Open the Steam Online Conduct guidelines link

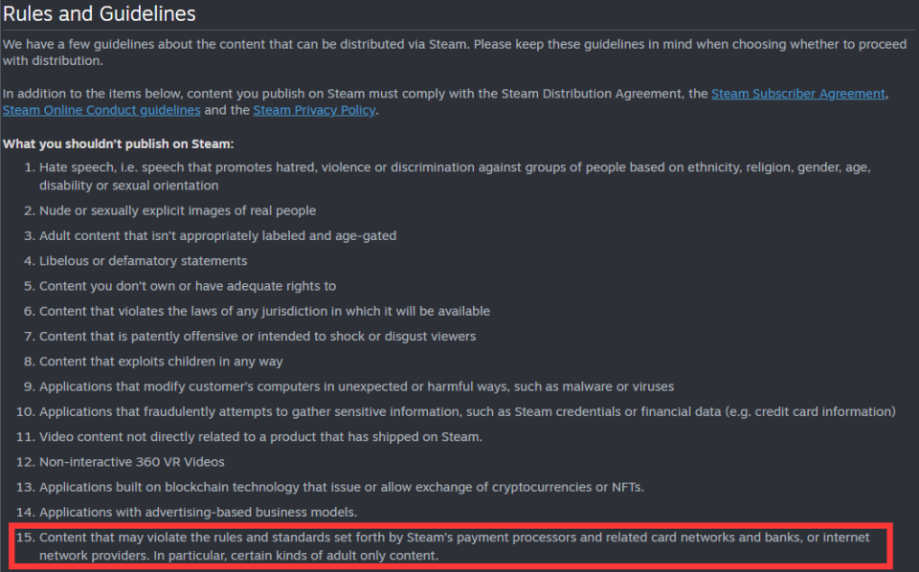[x=101, y=110]
